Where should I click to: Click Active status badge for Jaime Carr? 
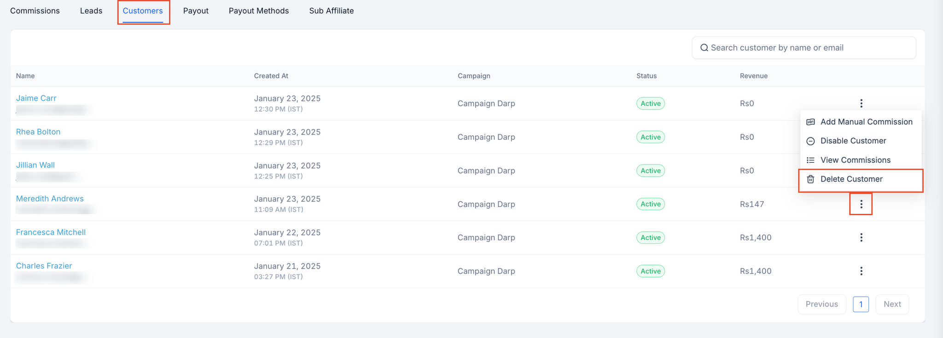tap(651, 103)
